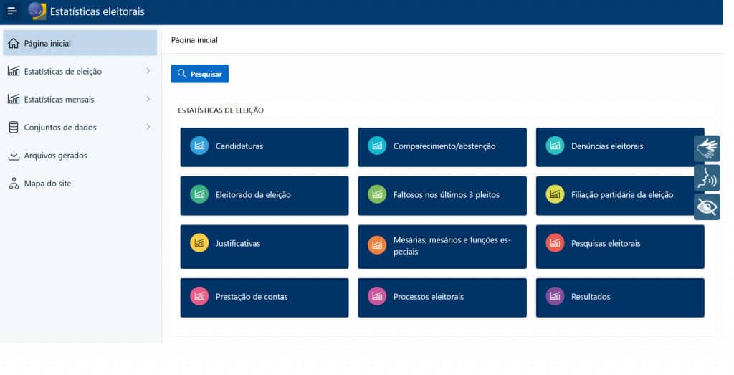Click the pink Prestação de contas icon

tap(199, 296)
